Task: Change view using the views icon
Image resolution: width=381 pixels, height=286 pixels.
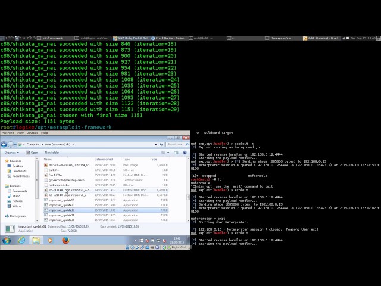Action: click(x=163, y=153)
